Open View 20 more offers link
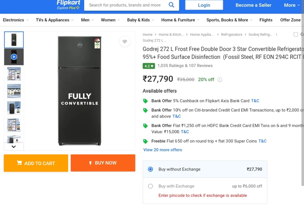Viewport: 304px width, 218px height. pyautogui.click(x=162, y=150)
